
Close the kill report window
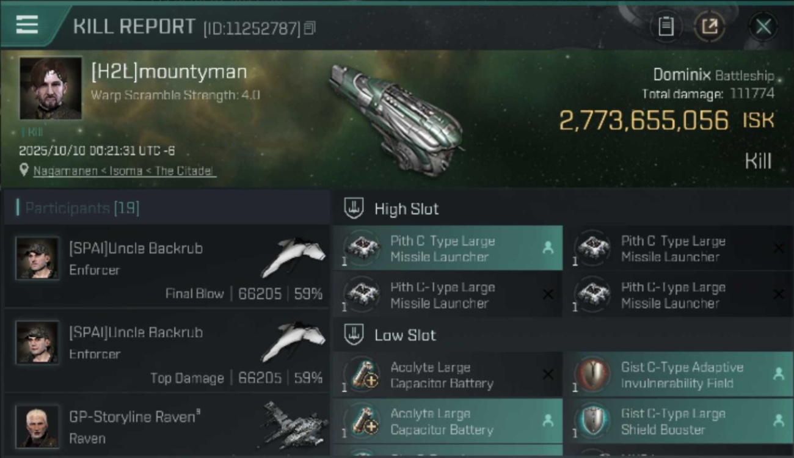tap(763, 26)
